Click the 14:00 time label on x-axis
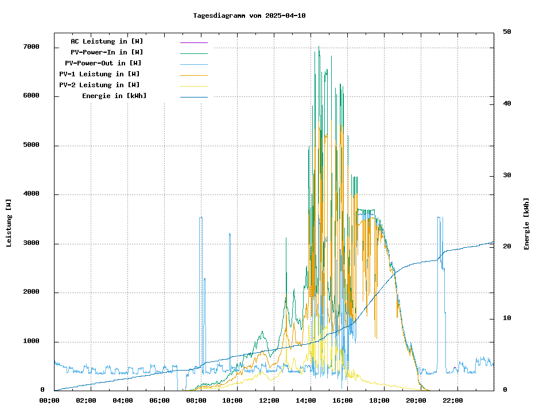The image size is (551, 413). tap(309, 400)
